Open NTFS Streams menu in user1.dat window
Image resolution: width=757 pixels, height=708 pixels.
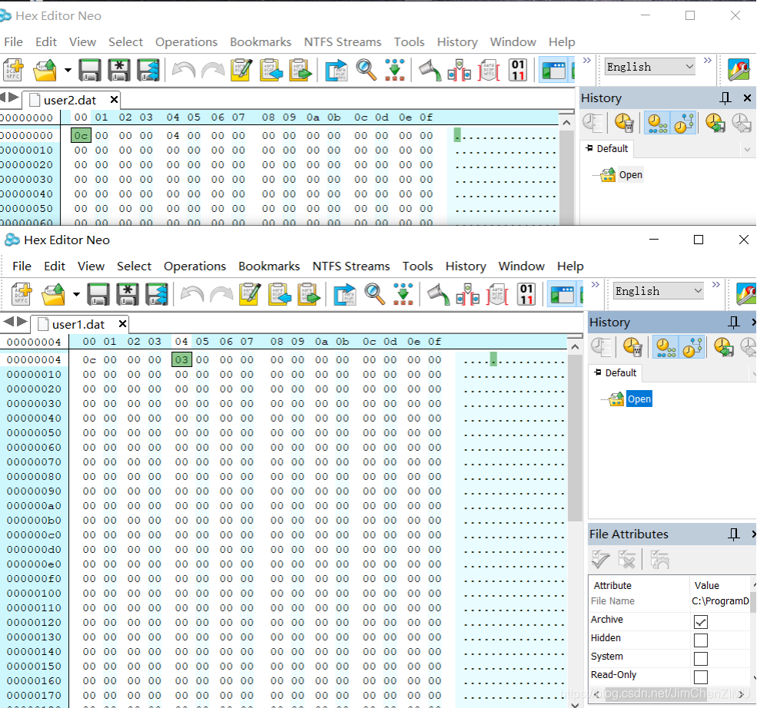point(351,266)
